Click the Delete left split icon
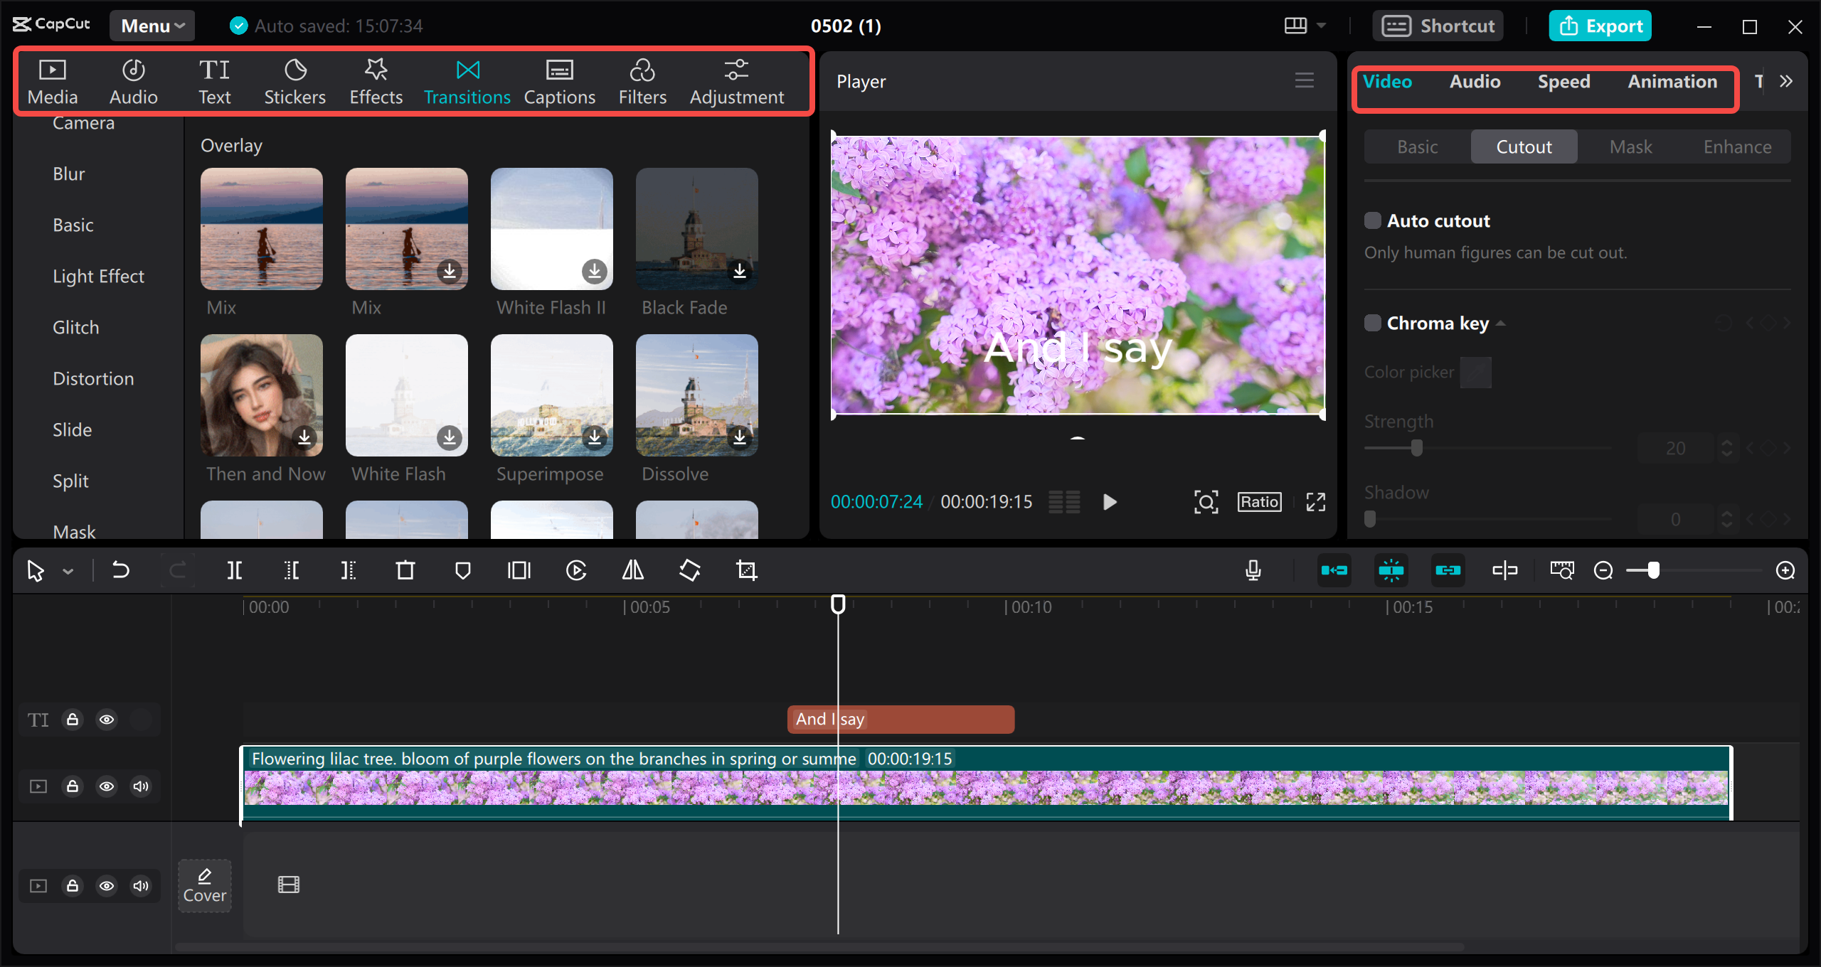Viewport: 1821px width, 967px height. pos(292,570)
